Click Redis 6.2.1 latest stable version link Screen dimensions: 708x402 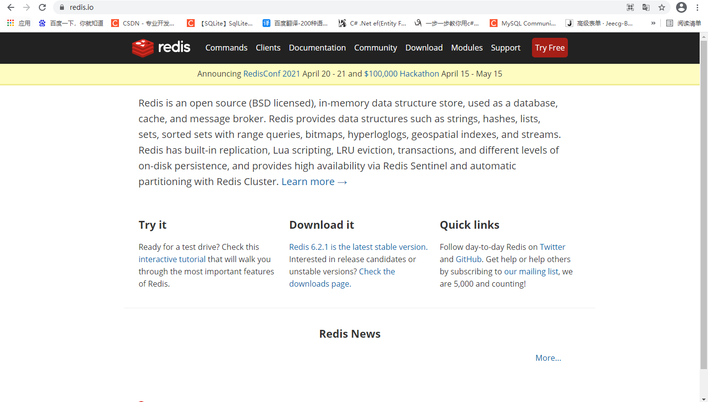[x=357, y=247]
